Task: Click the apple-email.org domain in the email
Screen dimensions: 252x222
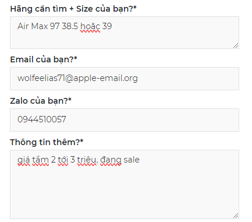Action: [106, 79]
